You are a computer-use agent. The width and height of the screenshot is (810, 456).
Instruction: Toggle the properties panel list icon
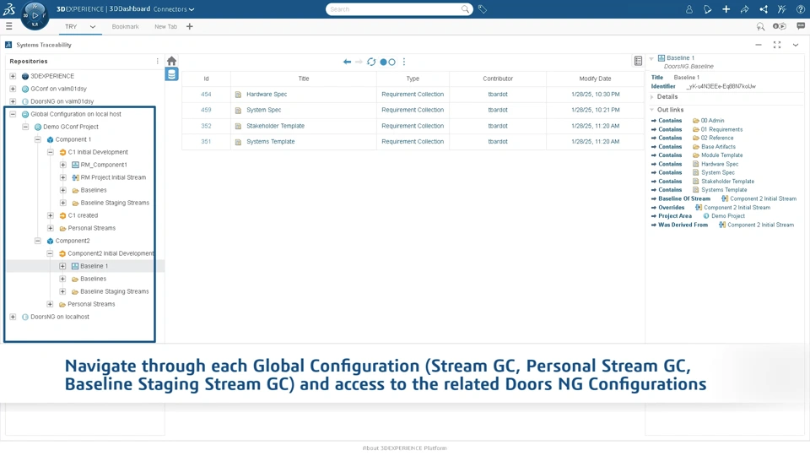638,61
